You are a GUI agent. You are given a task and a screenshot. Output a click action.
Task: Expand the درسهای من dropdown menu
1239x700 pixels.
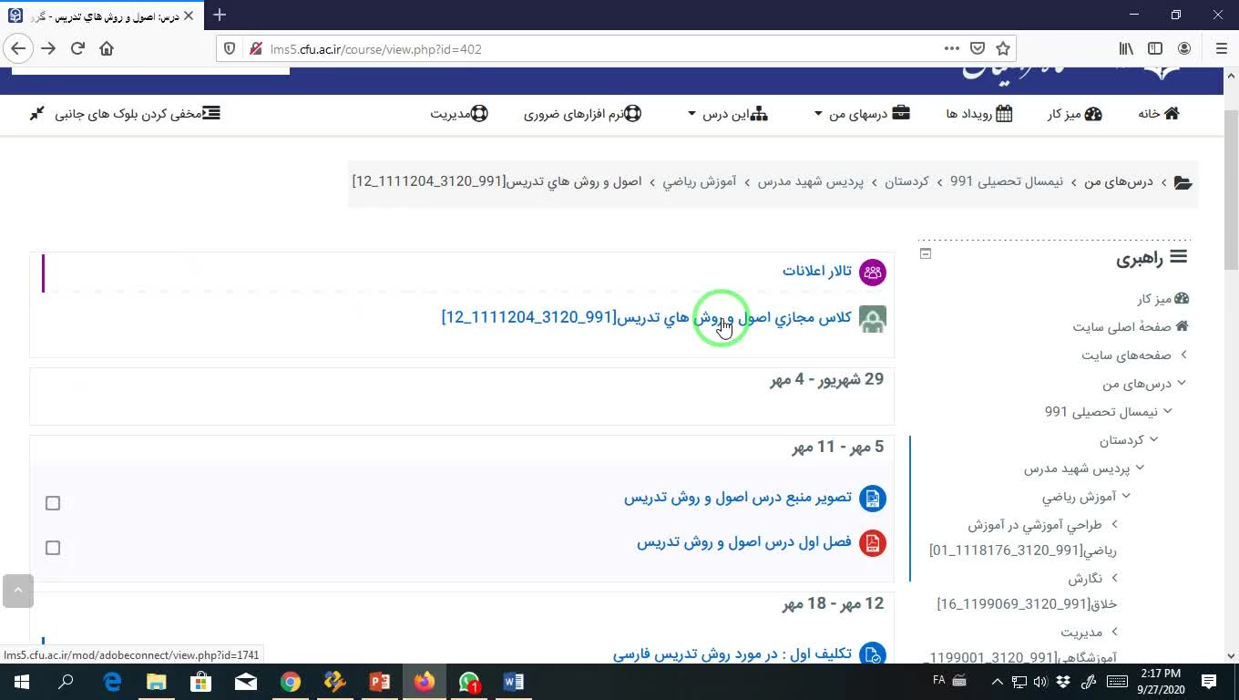coord(861,114)
